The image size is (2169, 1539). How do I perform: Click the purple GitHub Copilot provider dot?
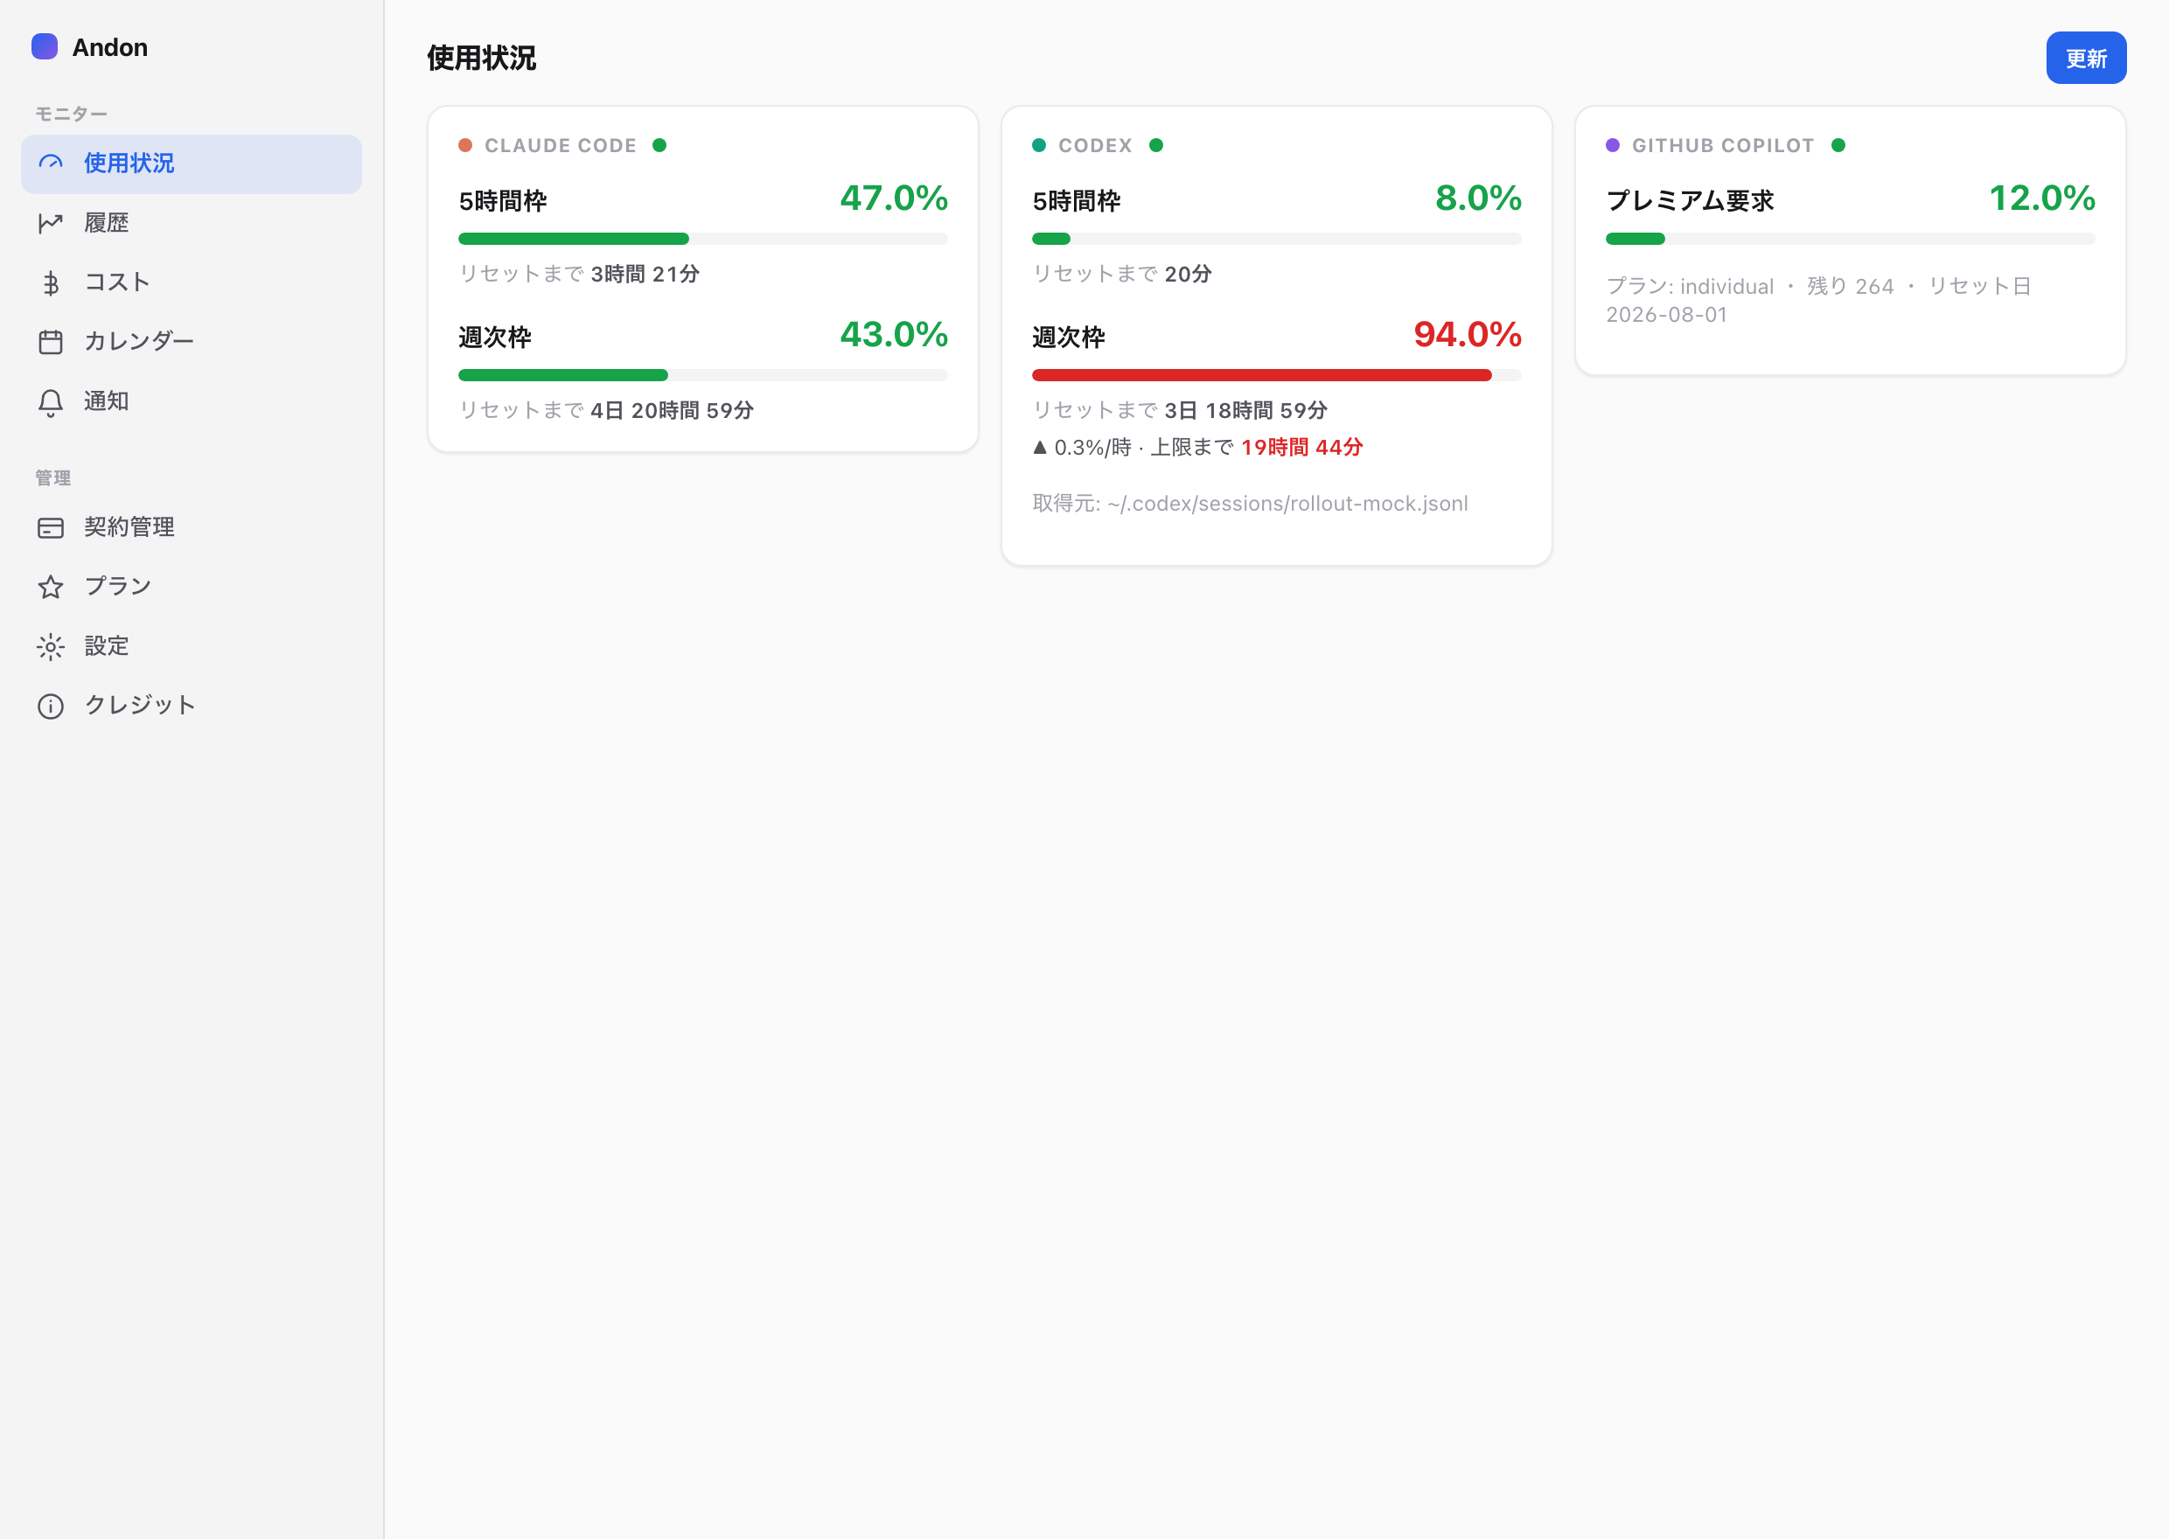(x=1613, y=145)
